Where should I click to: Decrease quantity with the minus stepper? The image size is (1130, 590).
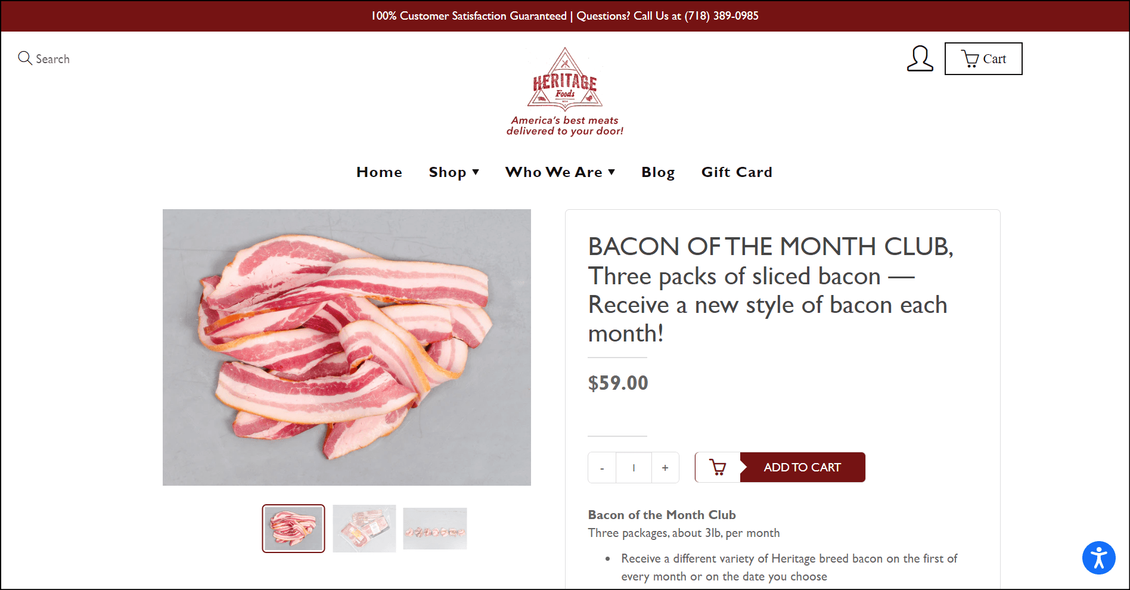click(x=601, y=467)
